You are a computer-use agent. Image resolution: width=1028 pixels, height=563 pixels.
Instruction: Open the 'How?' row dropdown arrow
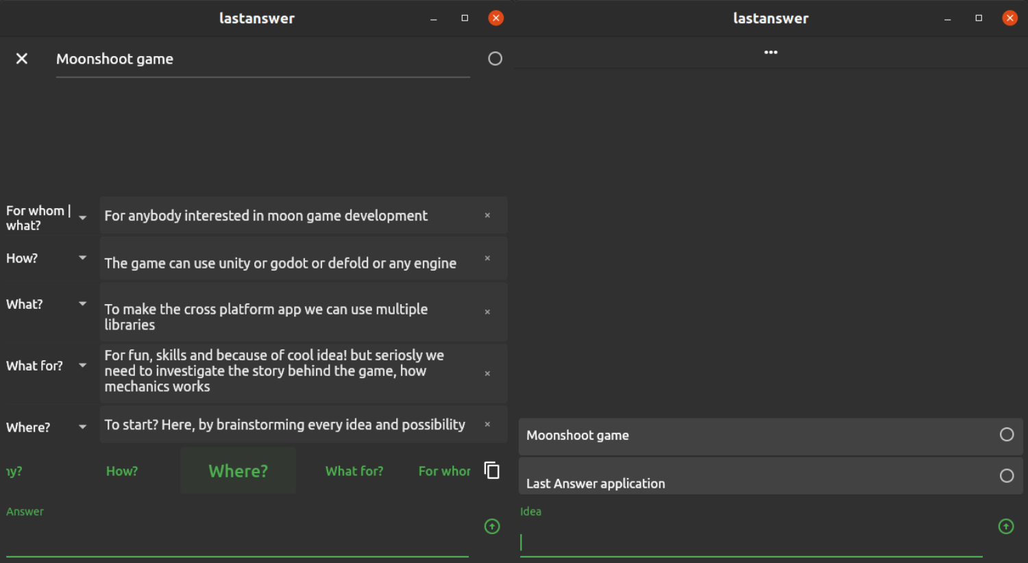tap(82, 258)
